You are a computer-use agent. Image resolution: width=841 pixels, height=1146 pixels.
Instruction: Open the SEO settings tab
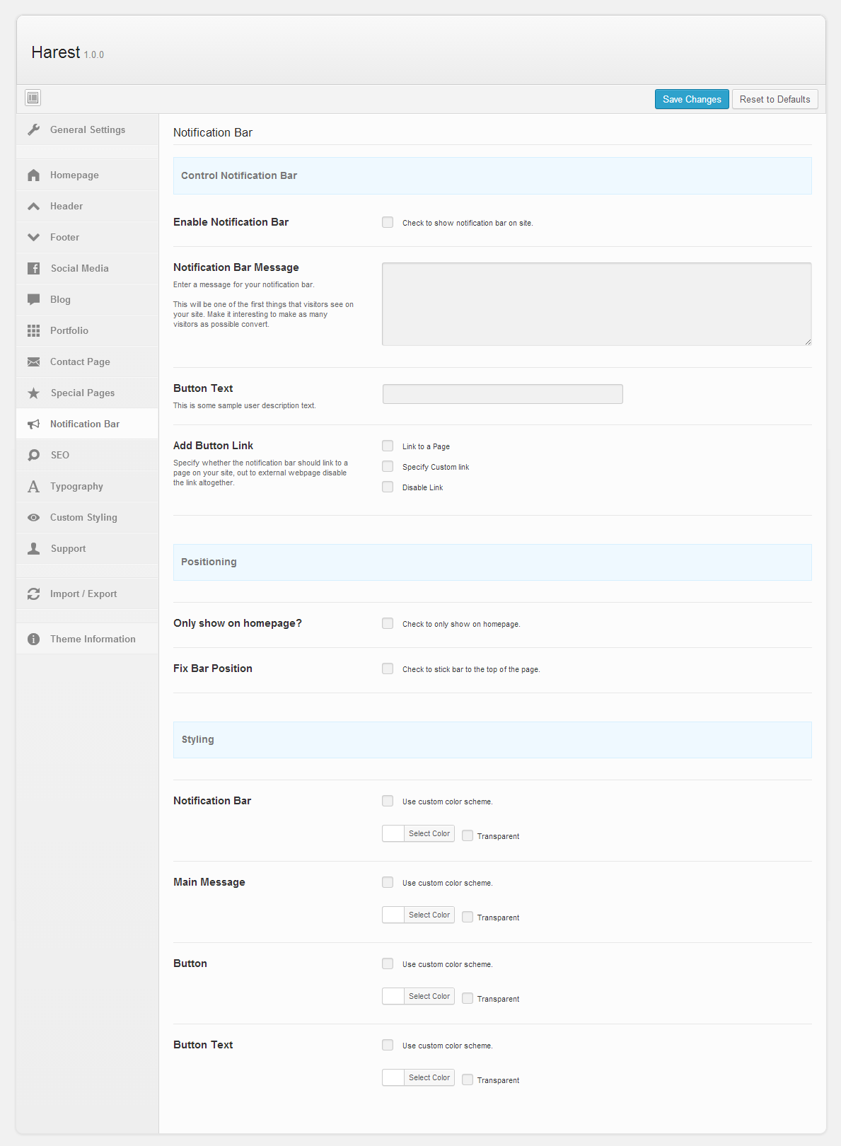pyautogui.click(x=60, y=456)
